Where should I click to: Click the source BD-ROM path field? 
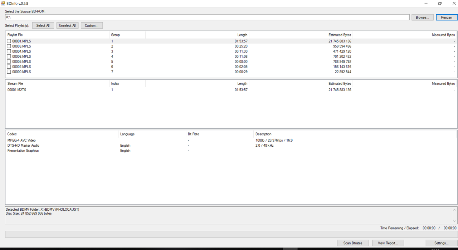coord(207,17)
